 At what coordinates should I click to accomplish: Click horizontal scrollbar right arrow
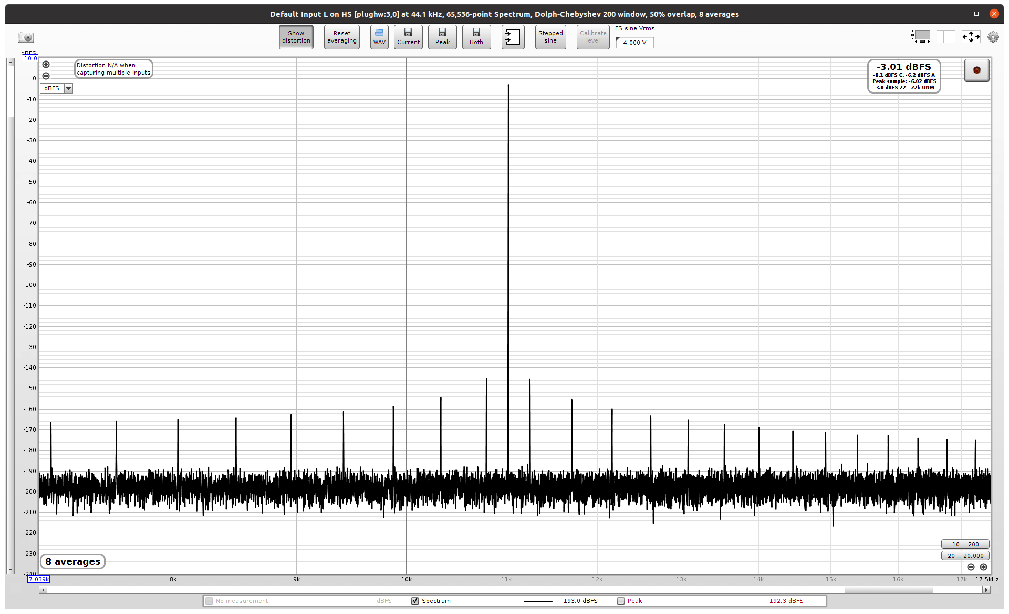pos(986,590)
